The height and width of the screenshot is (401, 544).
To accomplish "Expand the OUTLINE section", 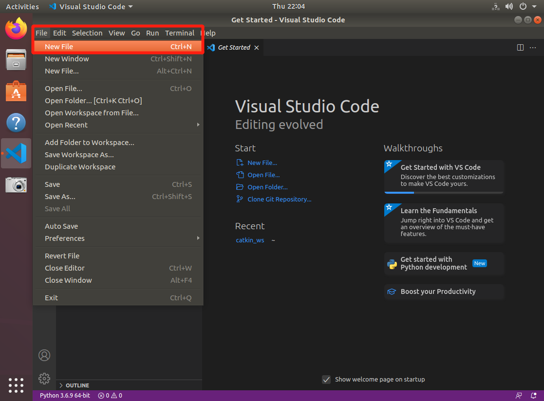I will click(129, 385).
